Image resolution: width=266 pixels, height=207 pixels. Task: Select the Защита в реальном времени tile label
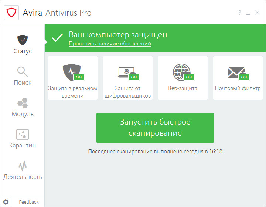tap(72, 92)
